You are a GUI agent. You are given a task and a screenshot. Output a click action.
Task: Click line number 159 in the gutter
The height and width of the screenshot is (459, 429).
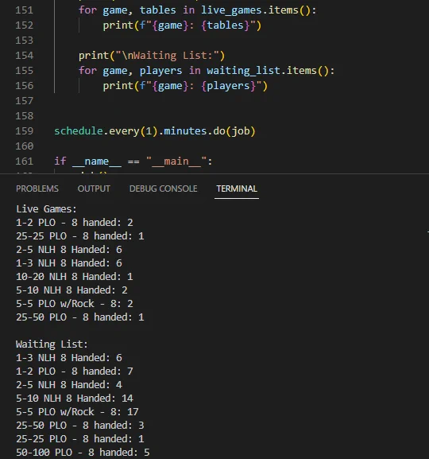click(x=25, y=131)
